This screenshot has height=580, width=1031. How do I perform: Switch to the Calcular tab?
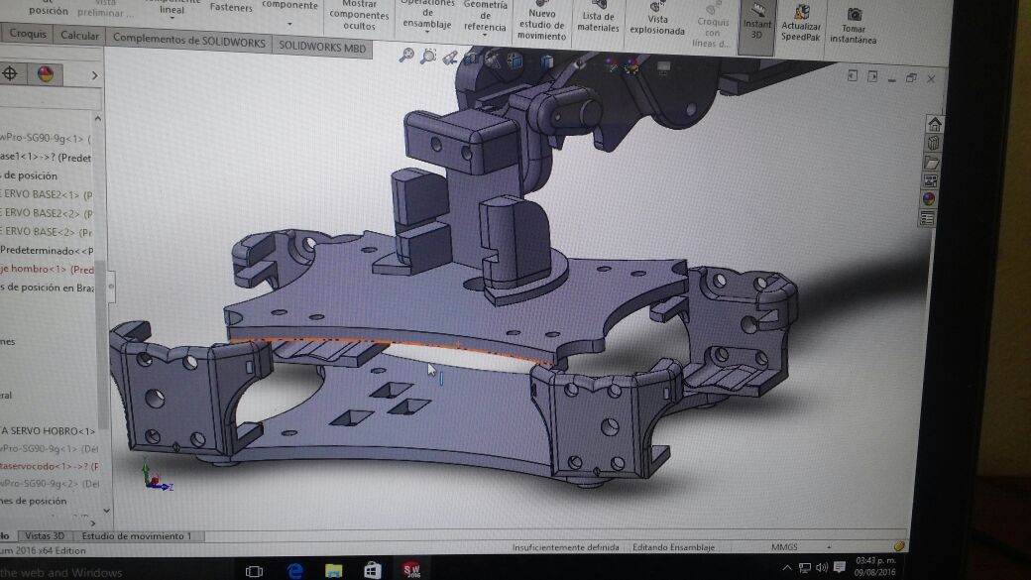coord(79,36)
